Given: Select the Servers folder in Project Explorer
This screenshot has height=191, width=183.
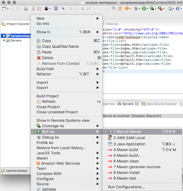Looking at the screenshot, I should tap(16, 41).
